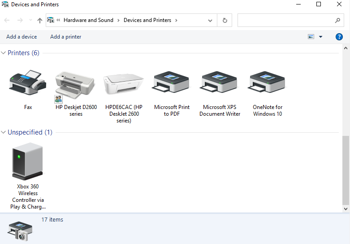Viewport: 350px width, 244px height.
Task: Expand the chevron after Hardware and Sound
Action: 118,20
